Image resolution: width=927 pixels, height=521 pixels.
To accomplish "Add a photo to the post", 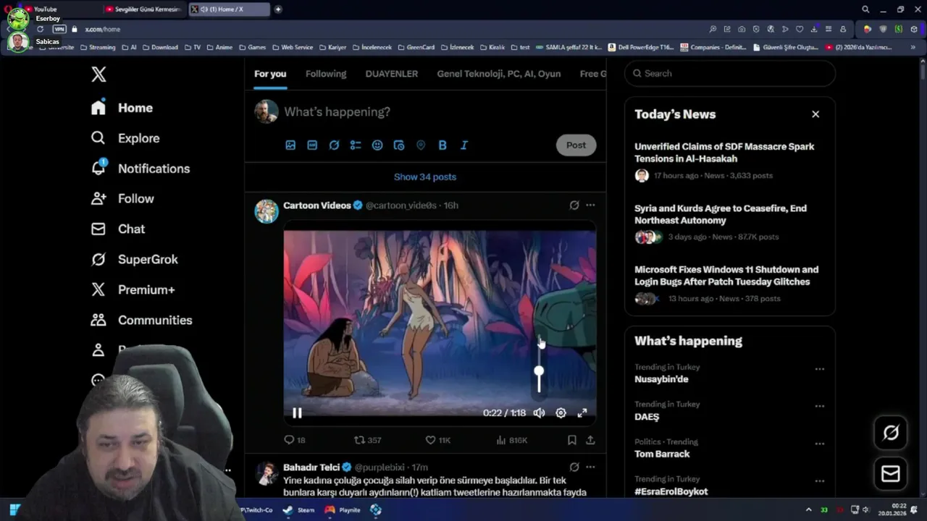I will pos(290,145).
